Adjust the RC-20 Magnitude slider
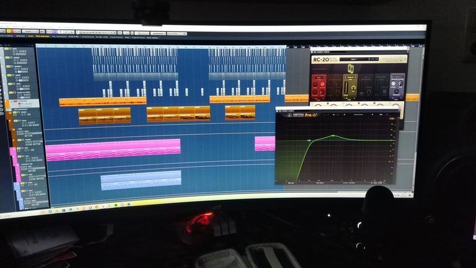This screenshot has width=476, height=268. pos(392,59)
